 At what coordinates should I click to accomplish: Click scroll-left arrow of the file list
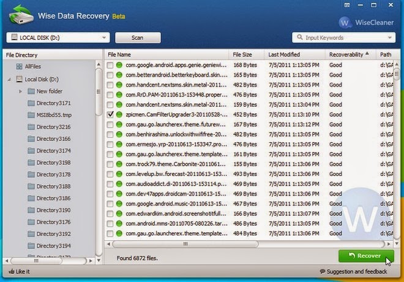[x=108, y=244]
